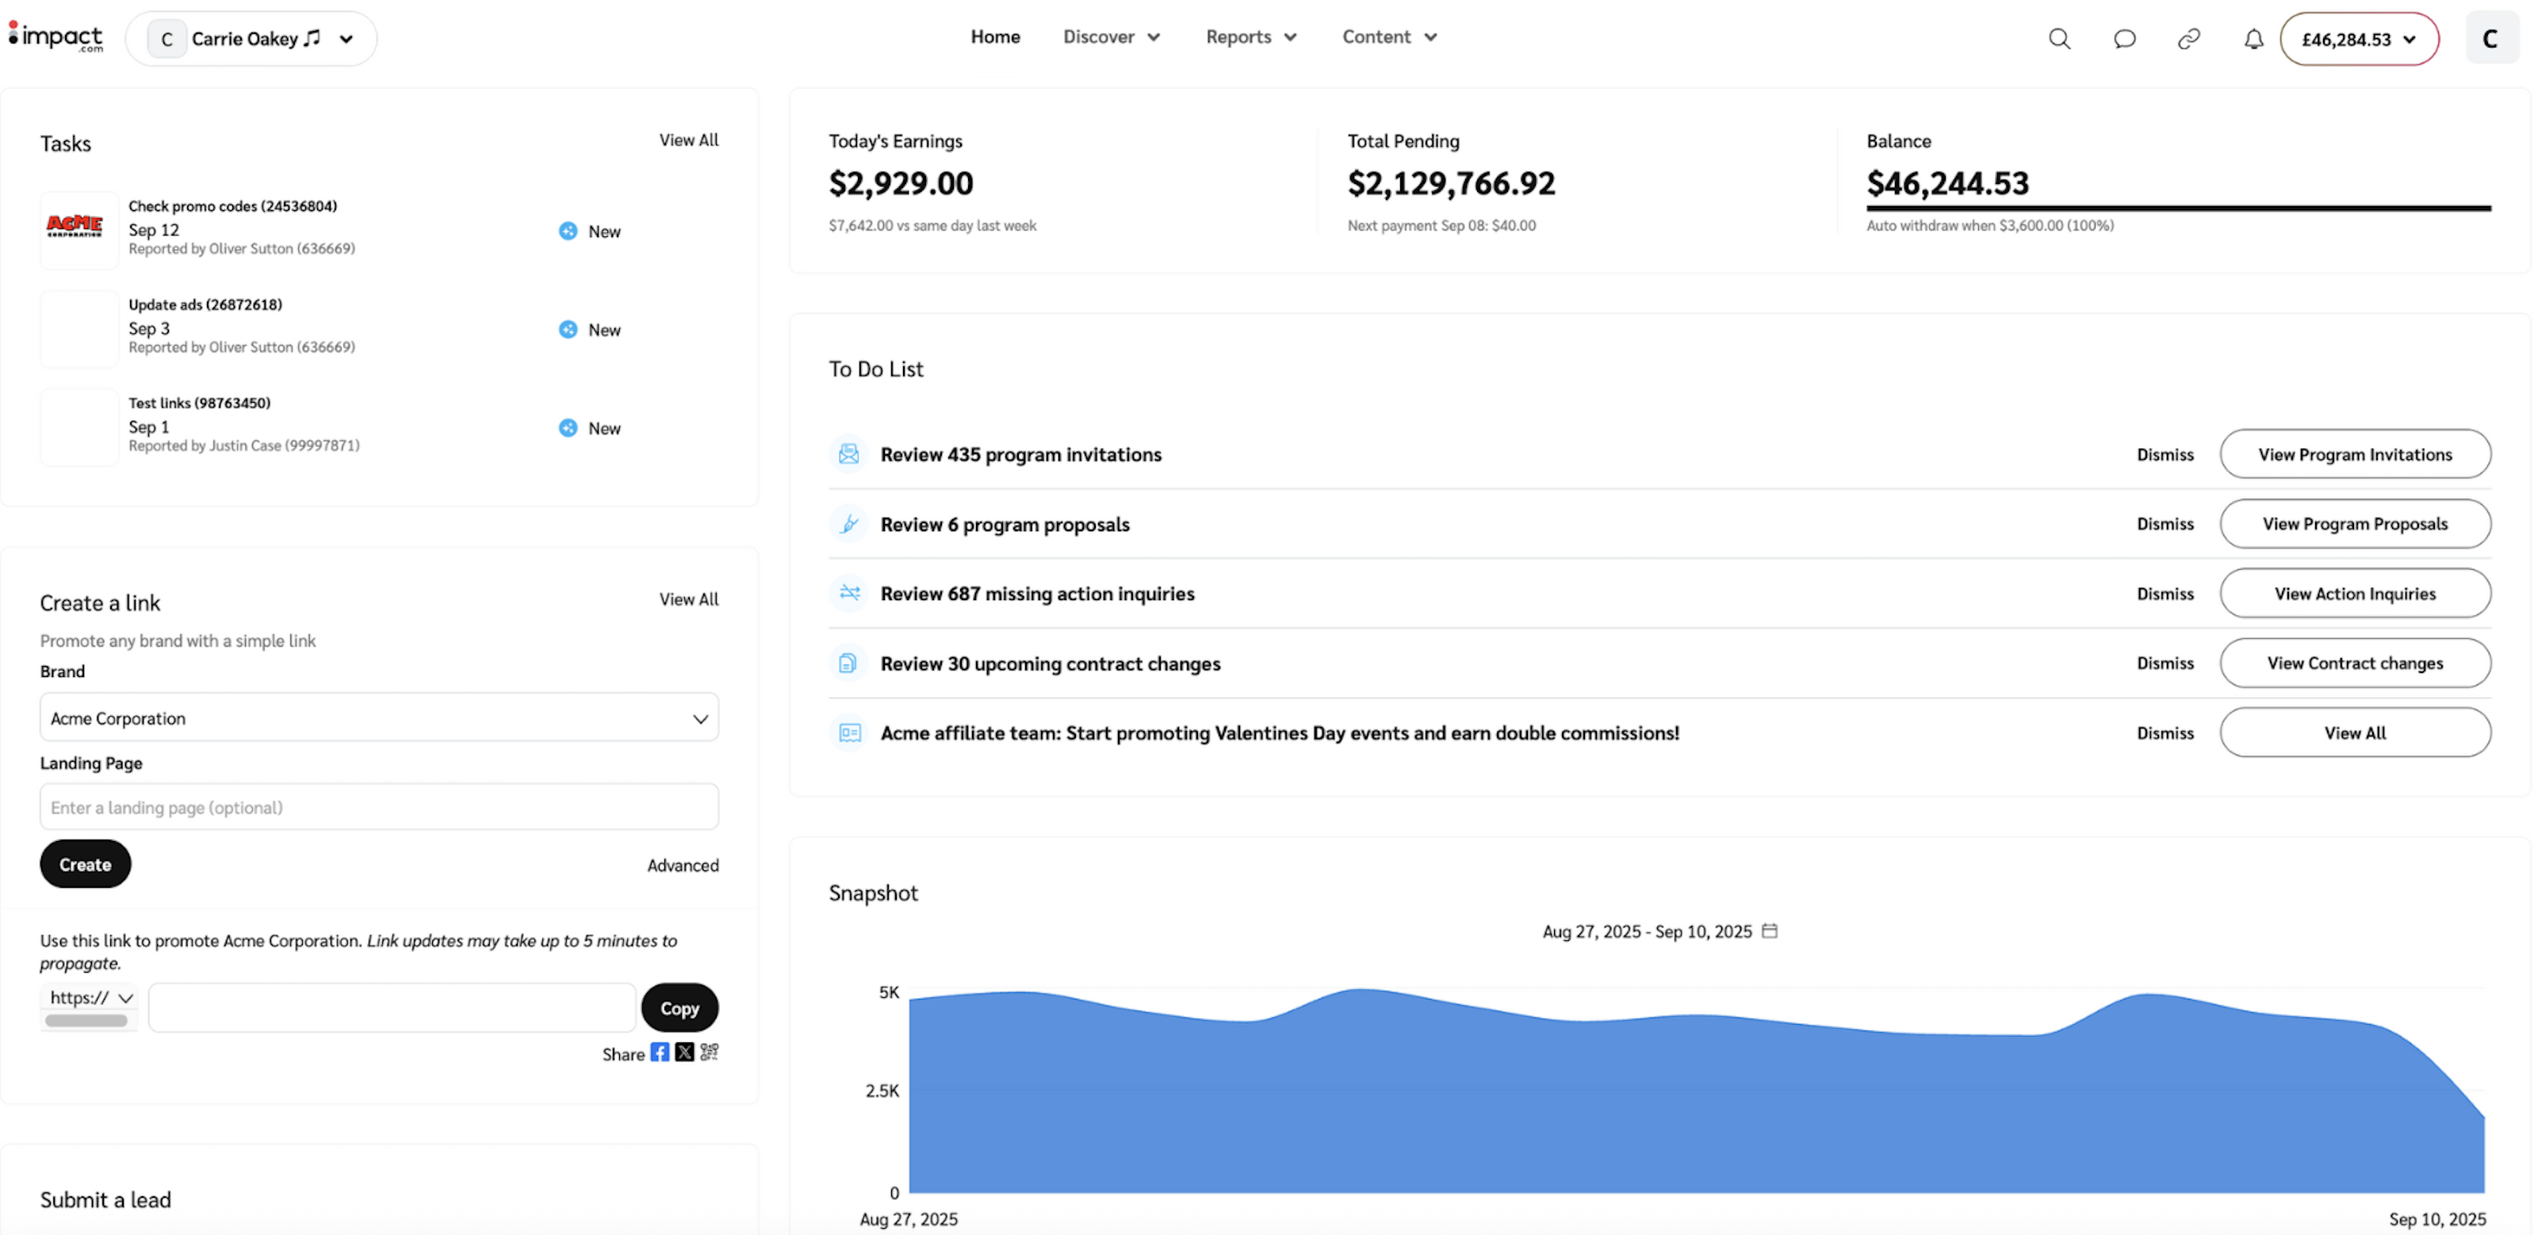Click the link chain icon in header

tap(2188, 38)
